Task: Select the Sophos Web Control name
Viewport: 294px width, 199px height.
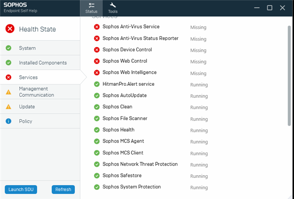Action: point(124,61)
